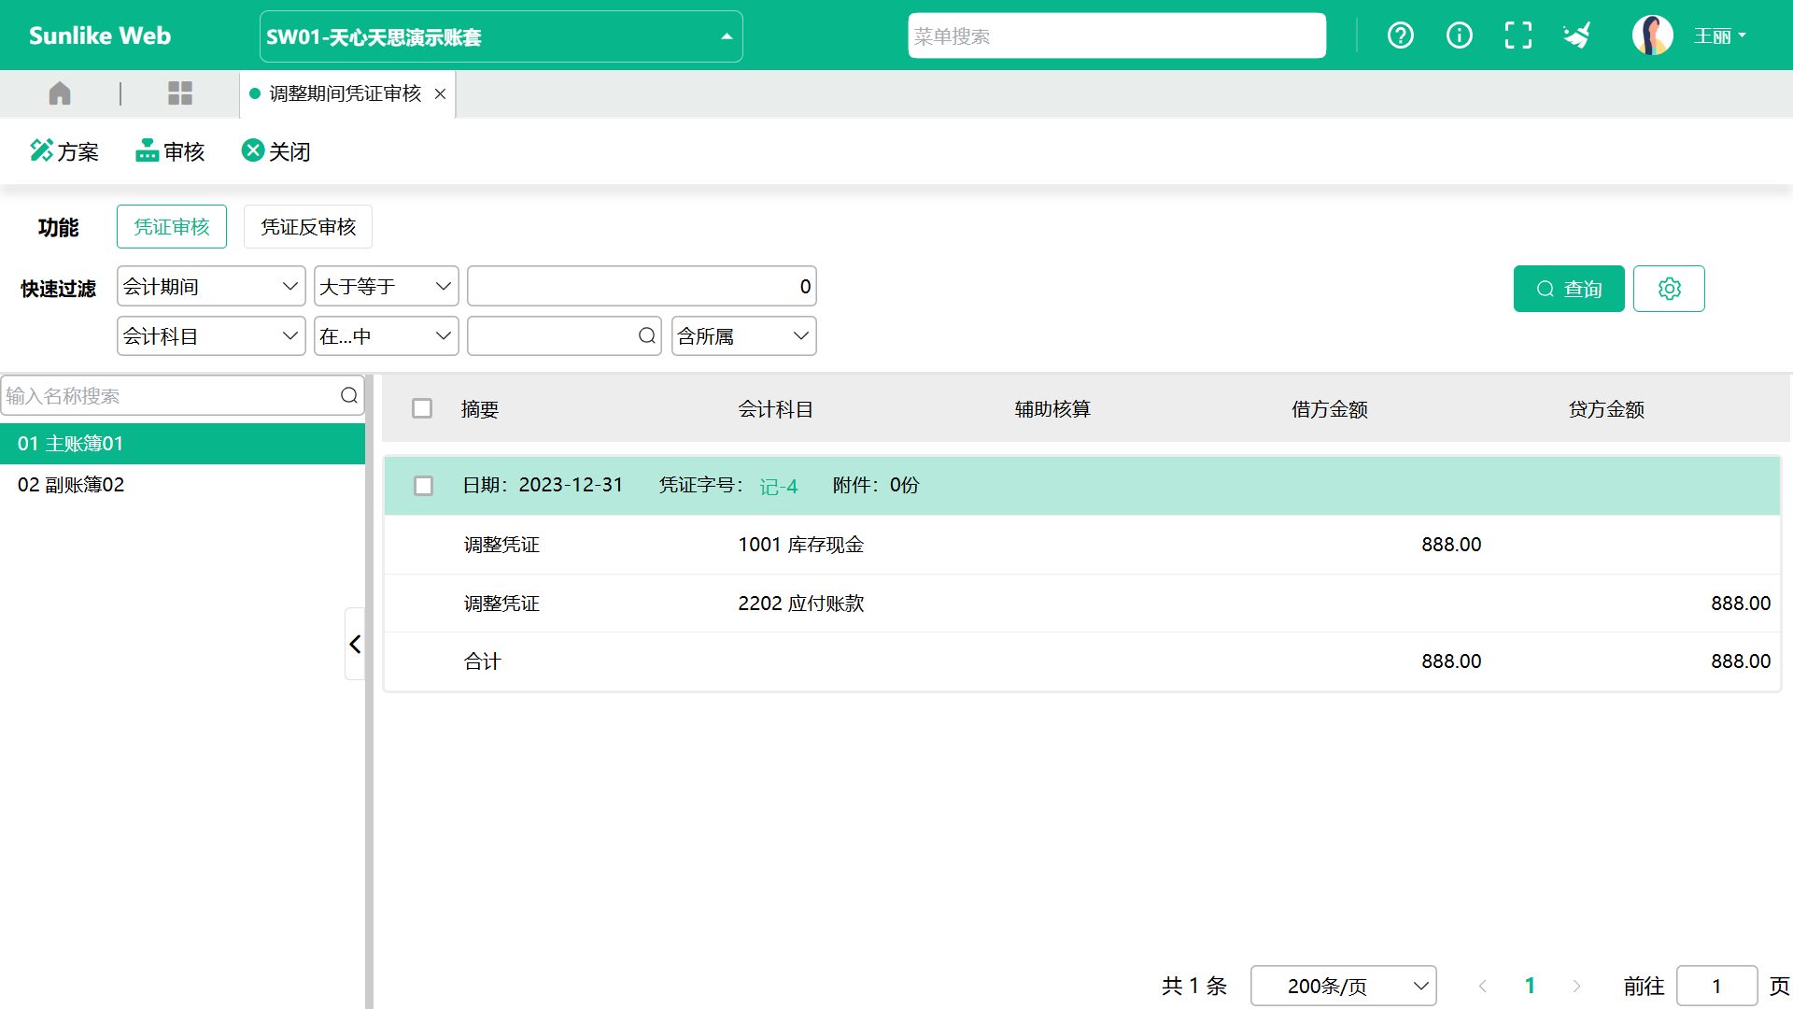Click the 合计 total row label

483,661
